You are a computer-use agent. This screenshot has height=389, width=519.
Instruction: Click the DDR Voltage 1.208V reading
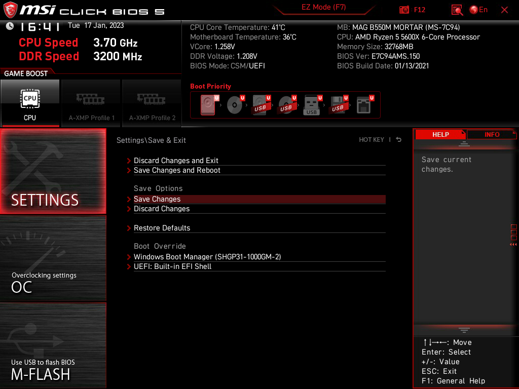tap(224, 56)
